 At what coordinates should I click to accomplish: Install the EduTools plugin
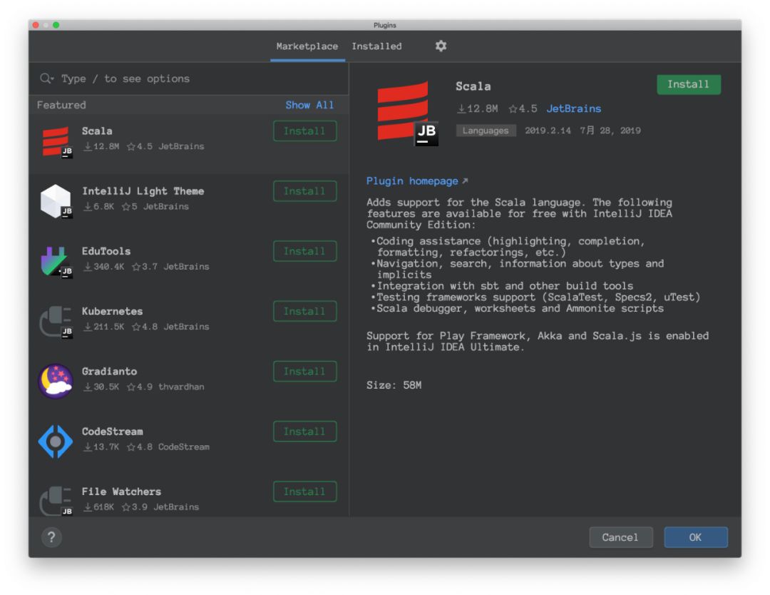click(305, 251)
